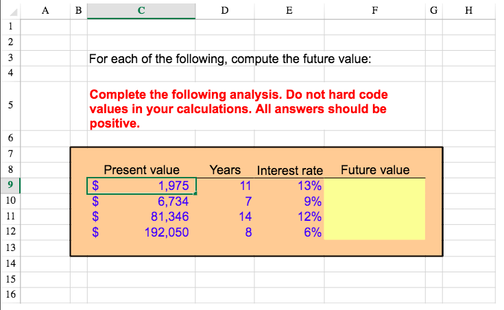Select the present value cell 192,050
504x310 pixels.
(x=141, y=232)
